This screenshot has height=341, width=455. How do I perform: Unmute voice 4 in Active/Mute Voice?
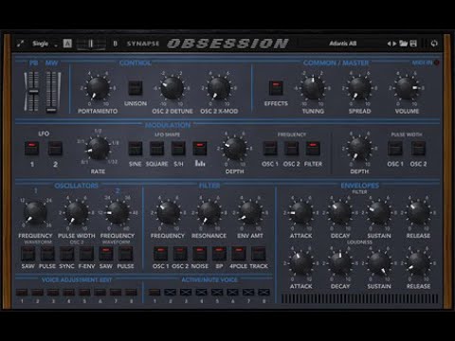pyautogui.click(x=201, y=292)
